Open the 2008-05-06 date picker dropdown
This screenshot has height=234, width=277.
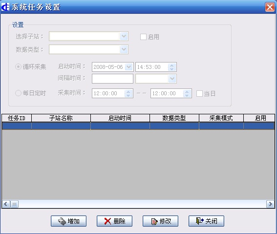pyautogui.click(x=129, y=67)
